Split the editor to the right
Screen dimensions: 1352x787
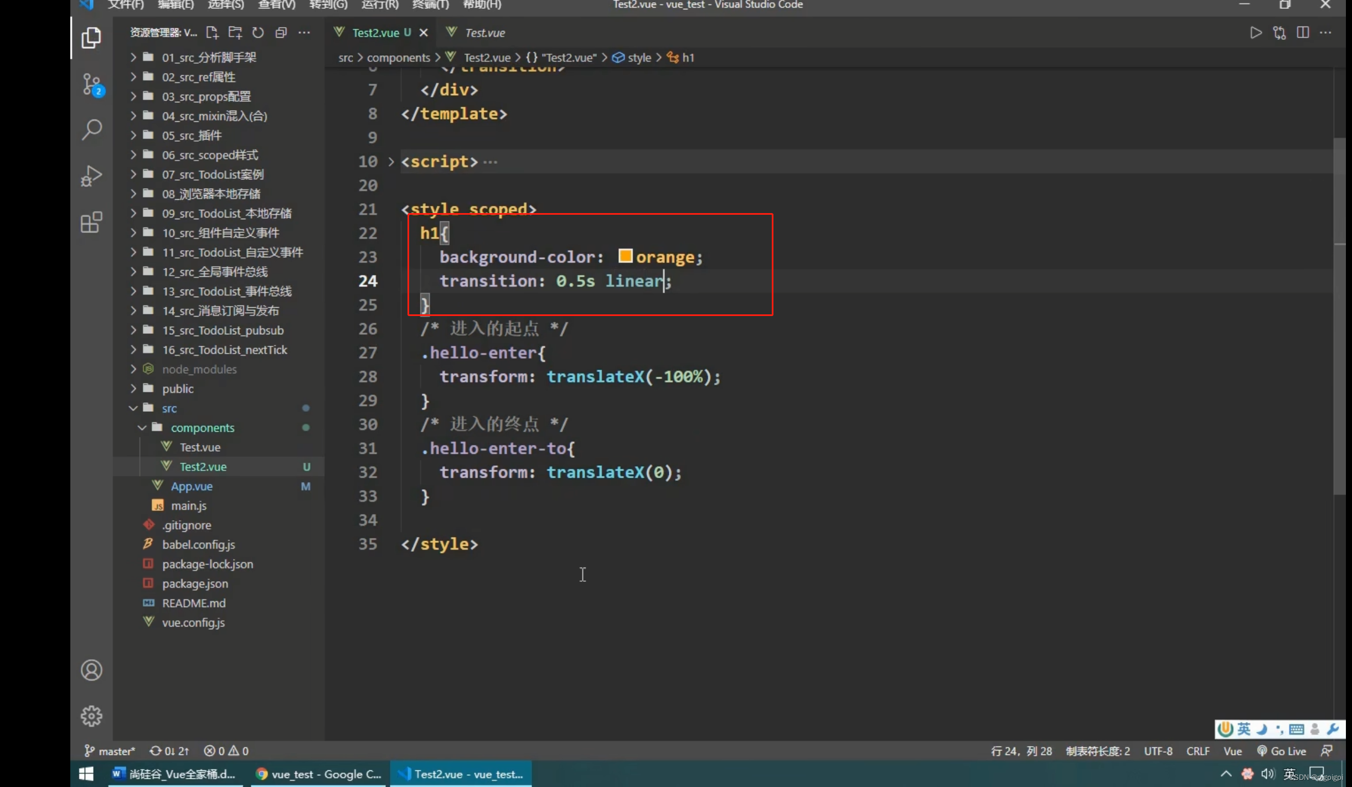point(1303,33)
